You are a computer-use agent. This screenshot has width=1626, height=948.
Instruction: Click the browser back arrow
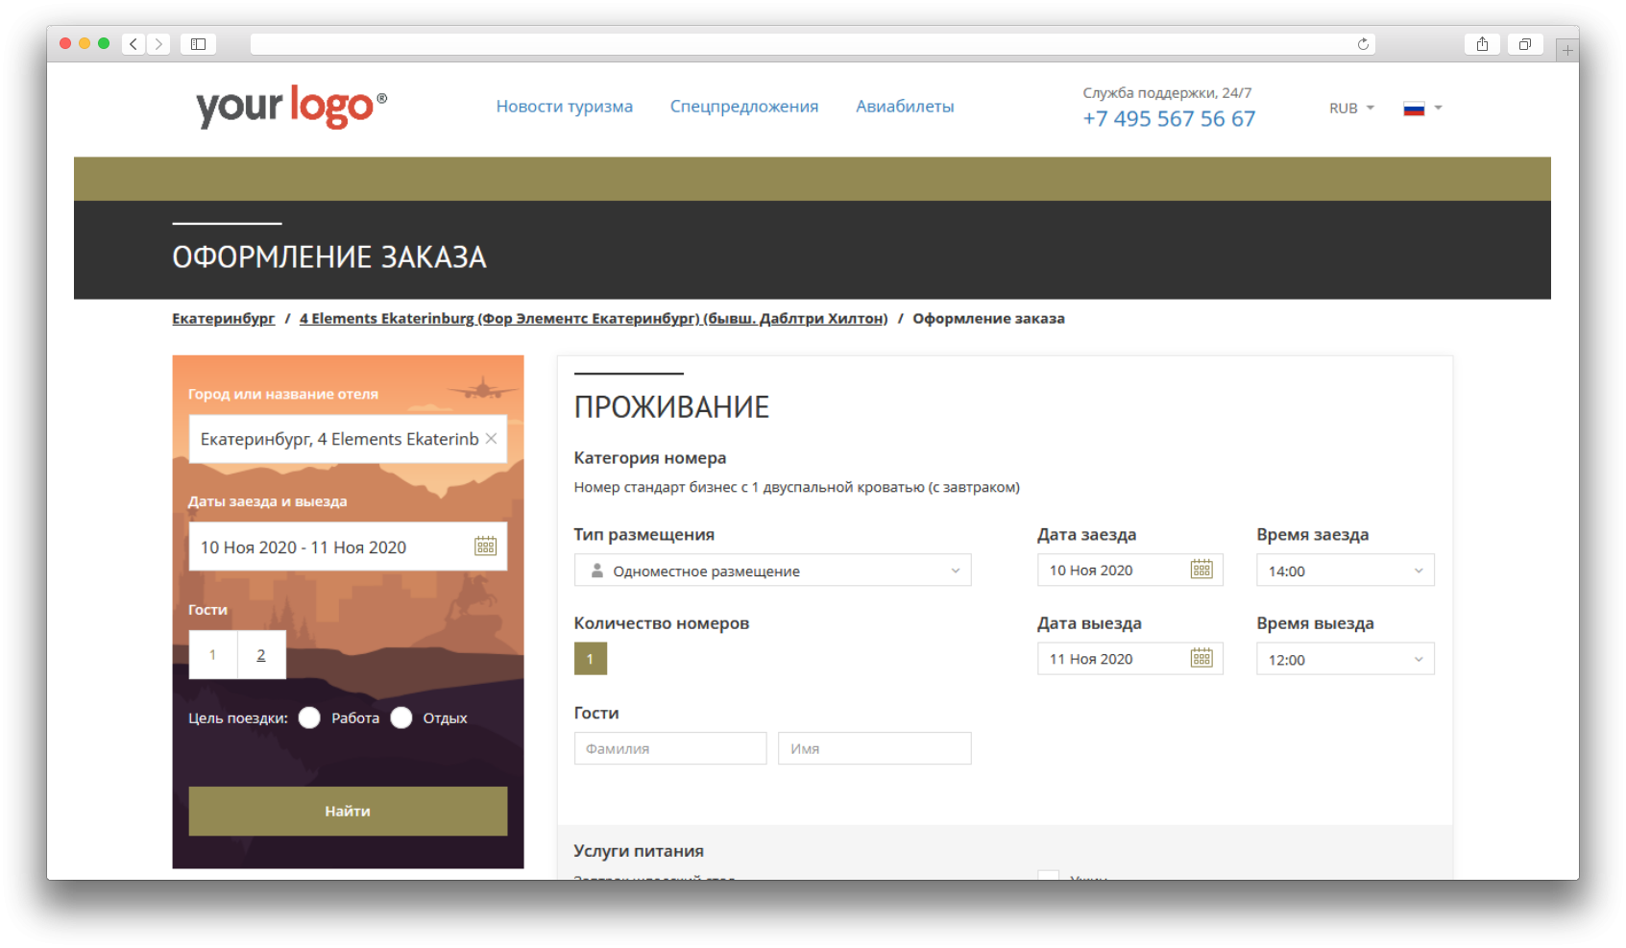tap(133, 44)
